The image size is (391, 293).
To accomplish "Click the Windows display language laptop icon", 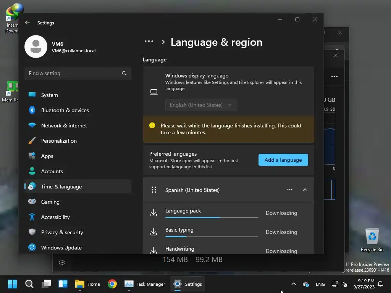I will 154,92.
